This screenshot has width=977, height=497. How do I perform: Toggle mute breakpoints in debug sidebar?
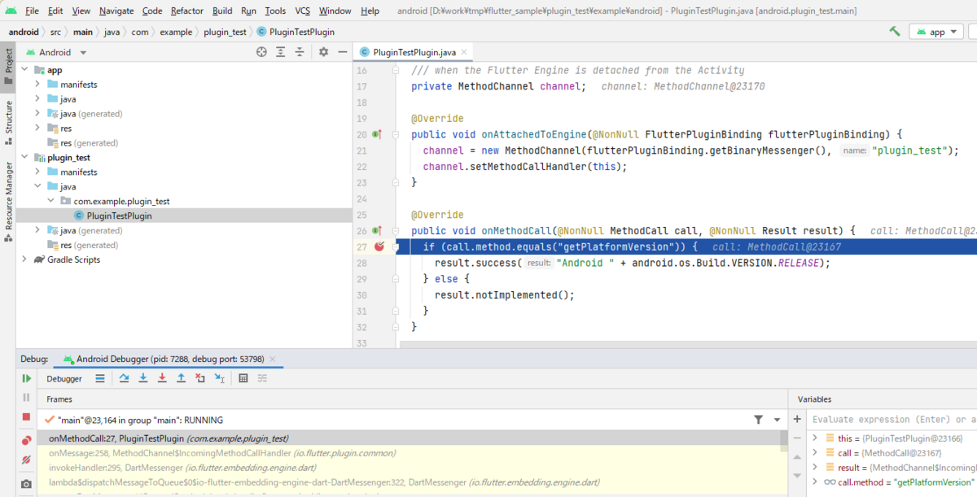(x=26, y=460)
